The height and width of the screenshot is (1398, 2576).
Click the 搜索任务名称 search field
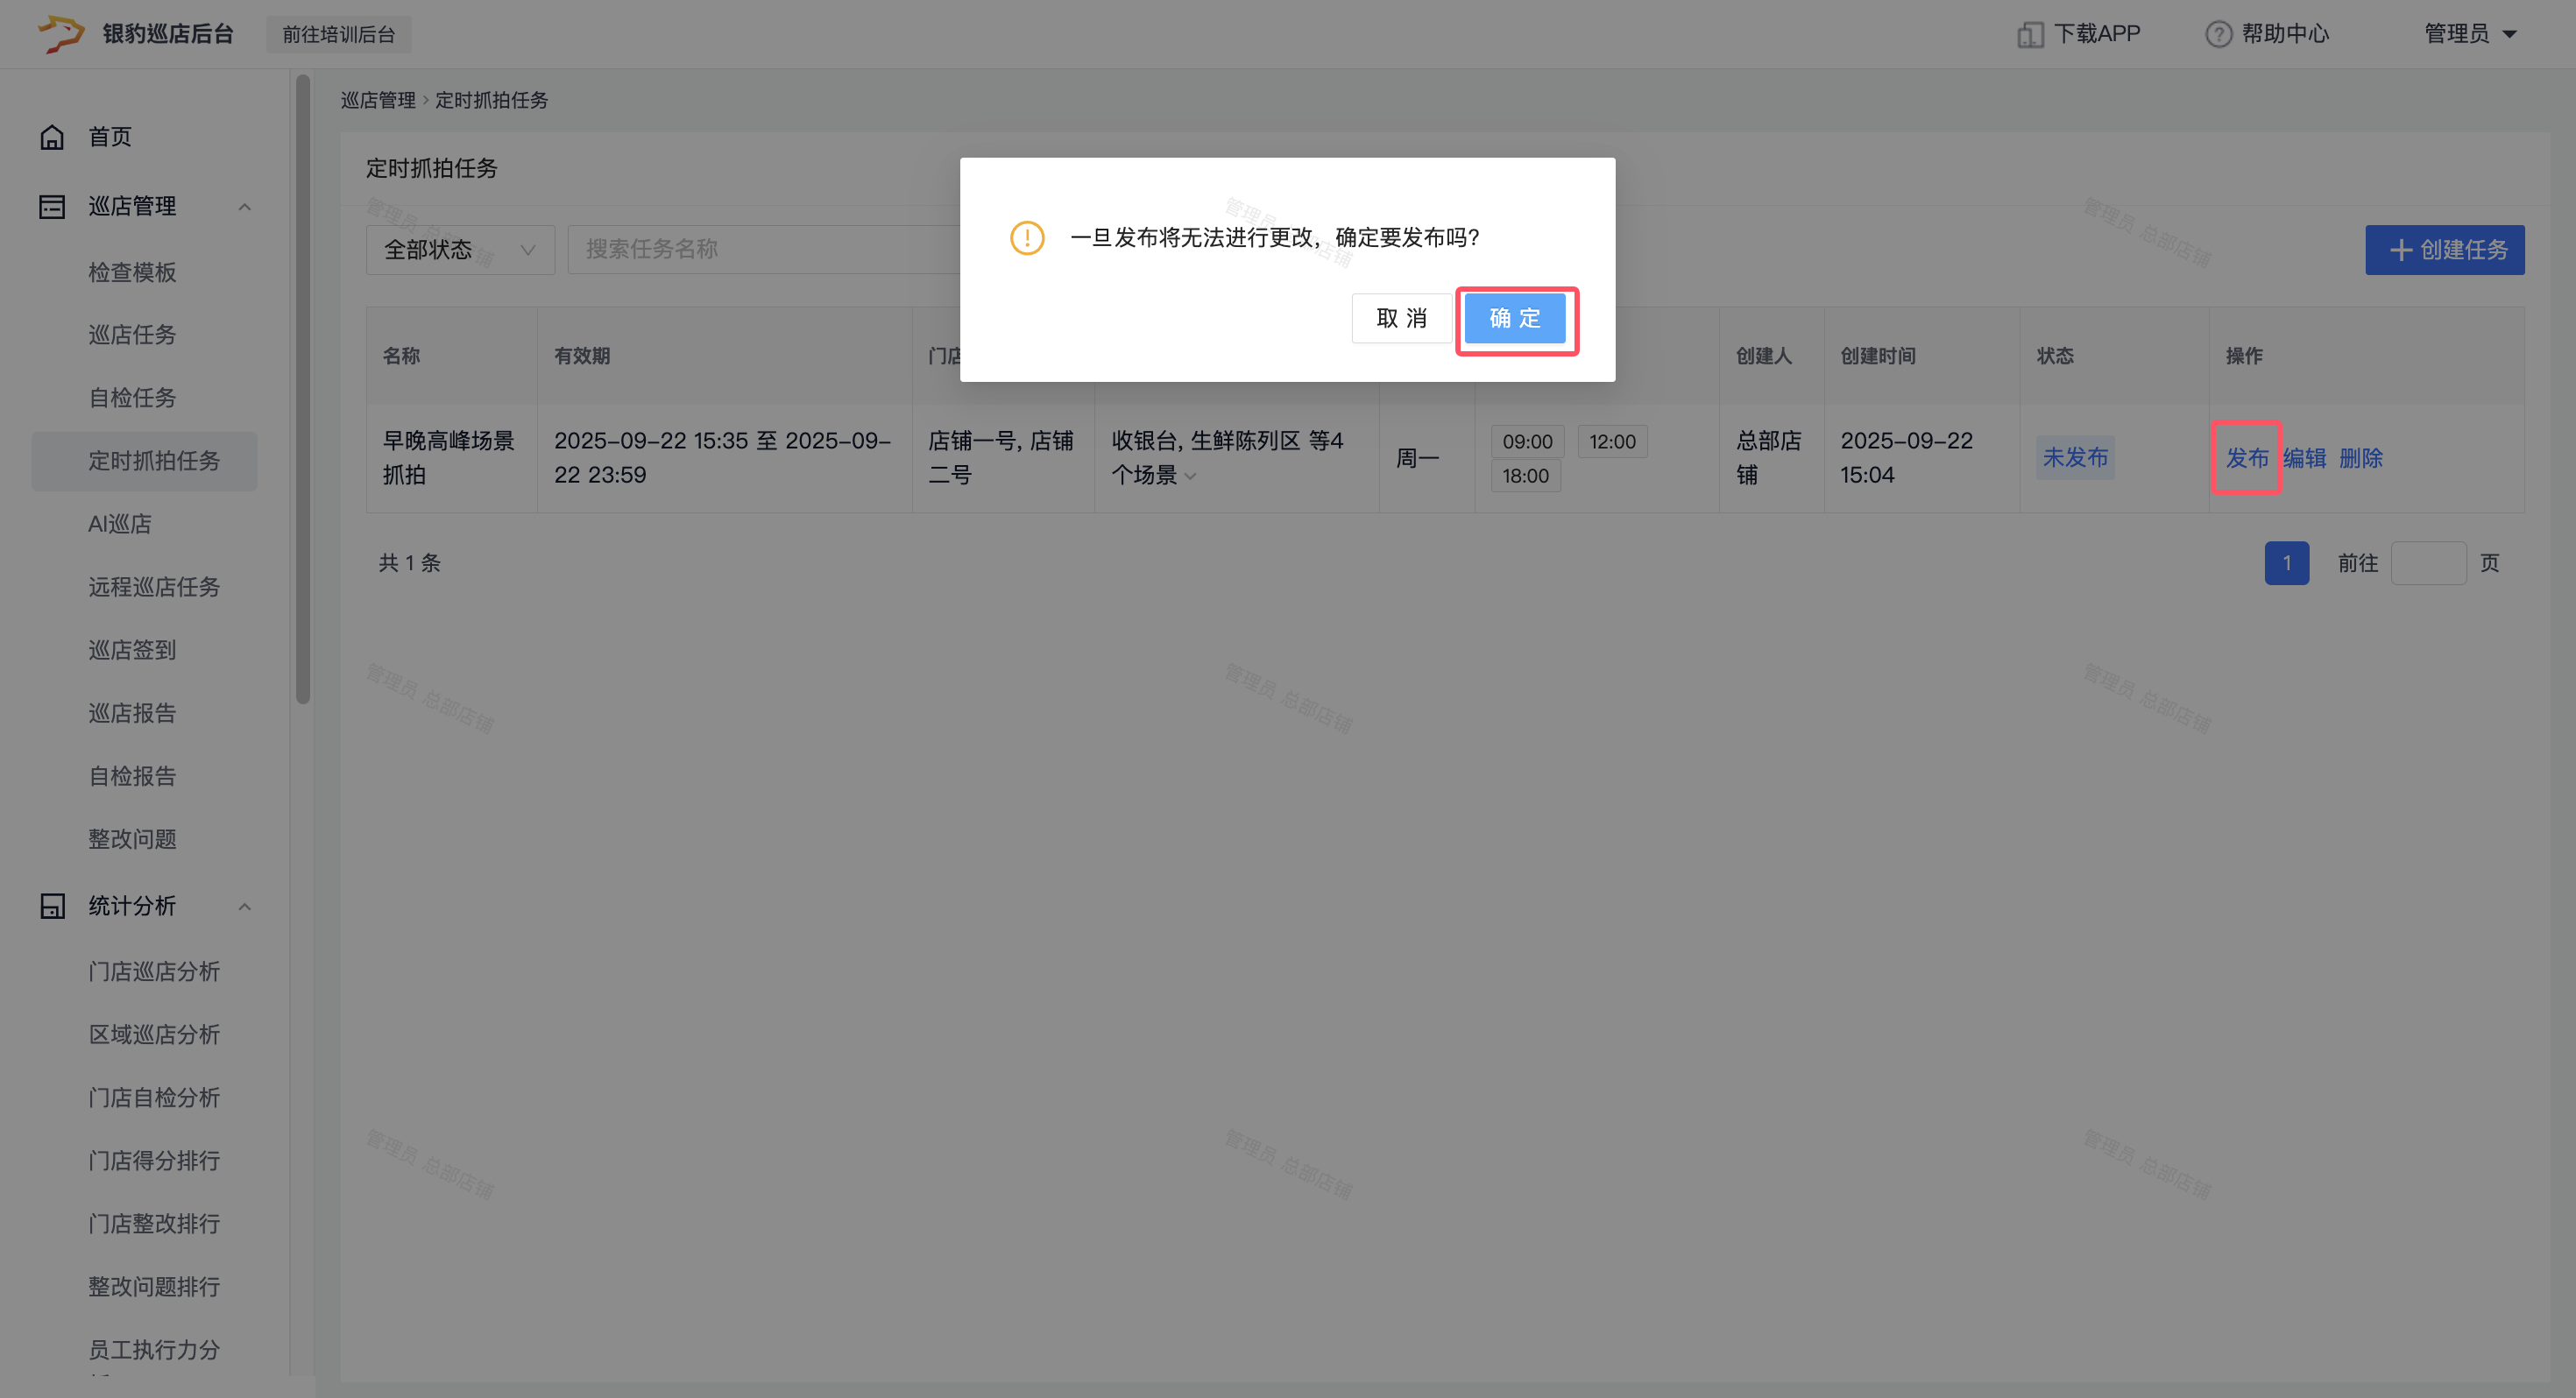(x=760, y=250)
